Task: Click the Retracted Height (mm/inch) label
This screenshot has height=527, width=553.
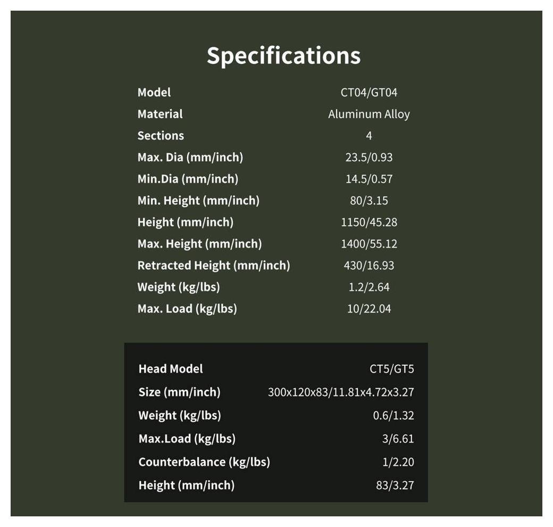Action: click(214, 266)
